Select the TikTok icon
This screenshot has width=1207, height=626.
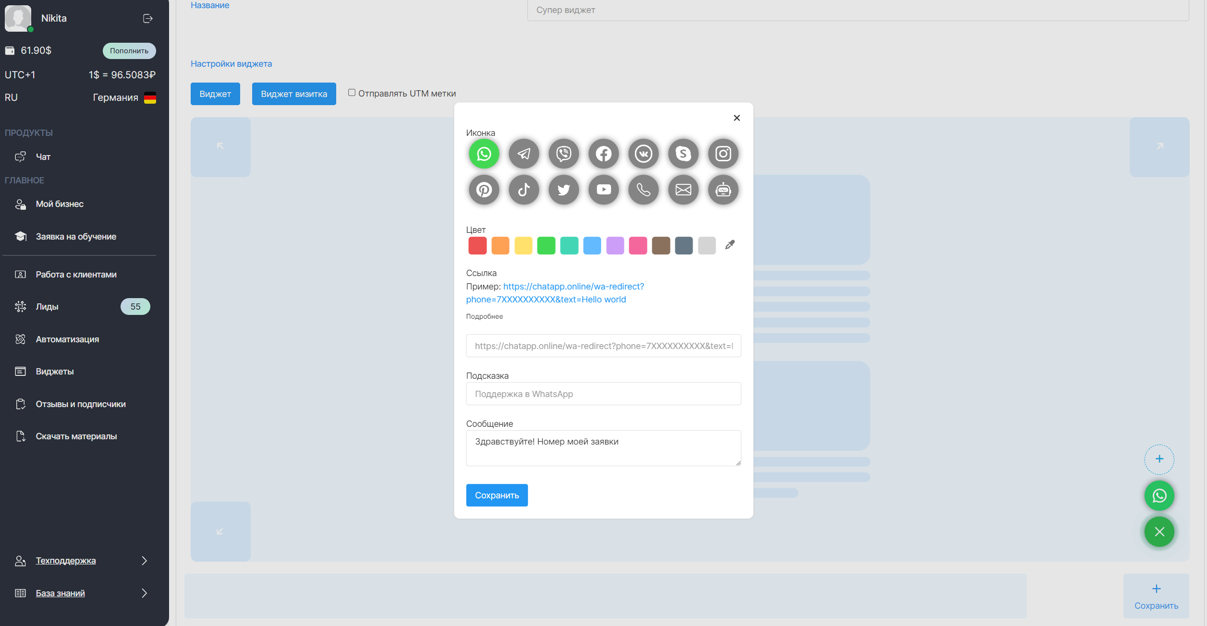point(524,190)
